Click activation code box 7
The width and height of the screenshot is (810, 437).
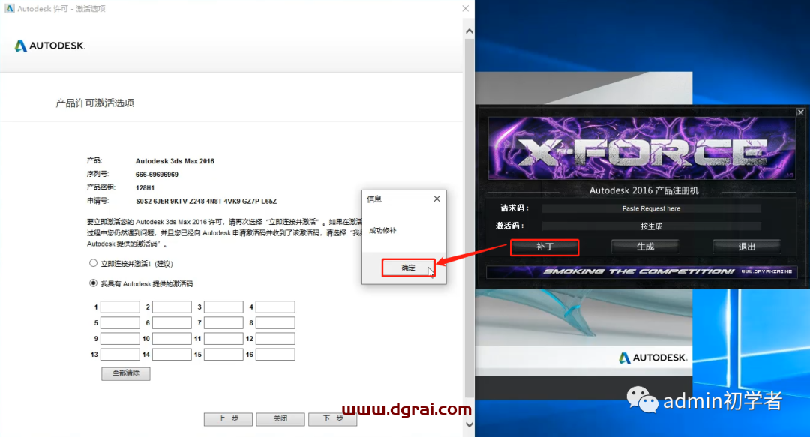223,323
